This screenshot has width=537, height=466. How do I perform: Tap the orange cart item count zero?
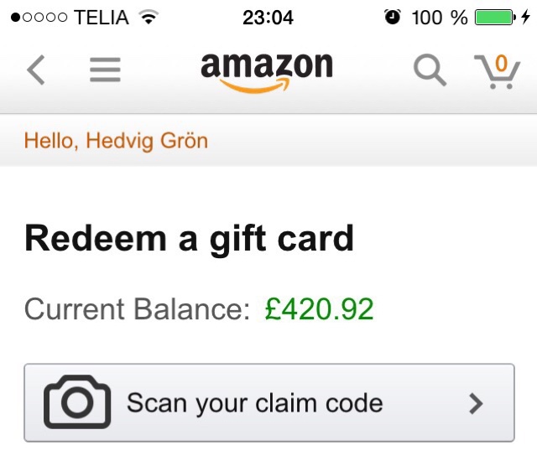501,63
